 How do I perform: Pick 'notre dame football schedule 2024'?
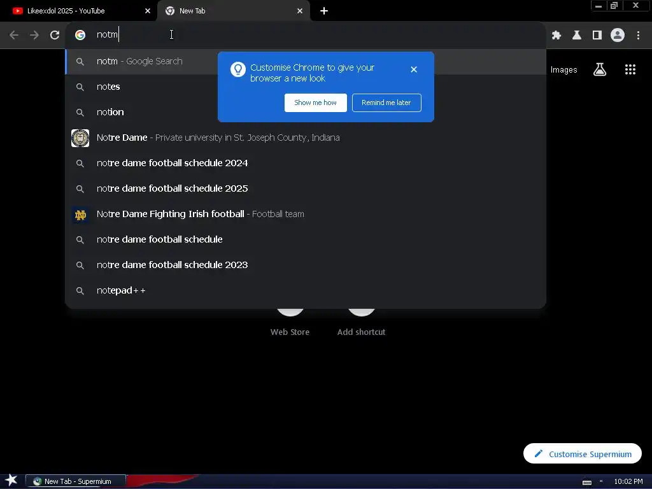point(306,163)
